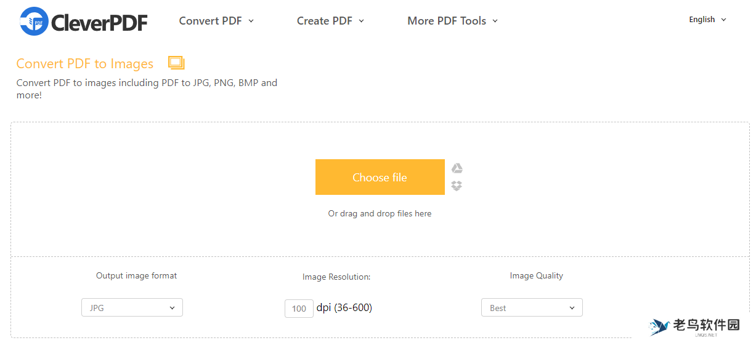Open the Create PDF menu
The image size is (756, 343).
click(x=330, y=21)
